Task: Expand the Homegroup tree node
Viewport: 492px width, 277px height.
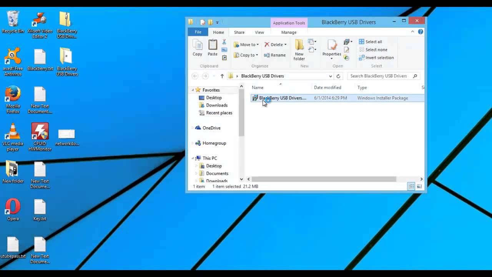Action: (x=193, y=143)
